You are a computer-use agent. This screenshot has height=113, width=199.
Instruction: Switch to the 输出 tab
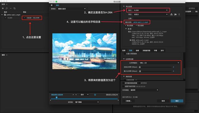[58, 5]
